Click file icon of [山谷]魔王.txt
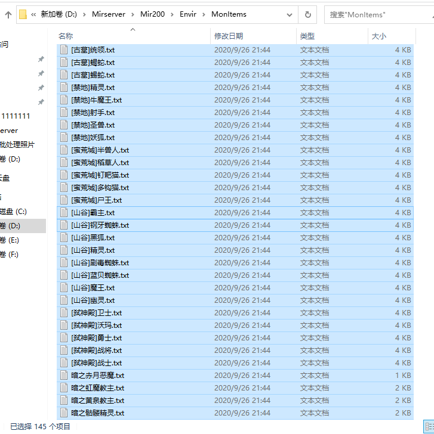Viewport: 434px width, 434px height. point(64,288)
